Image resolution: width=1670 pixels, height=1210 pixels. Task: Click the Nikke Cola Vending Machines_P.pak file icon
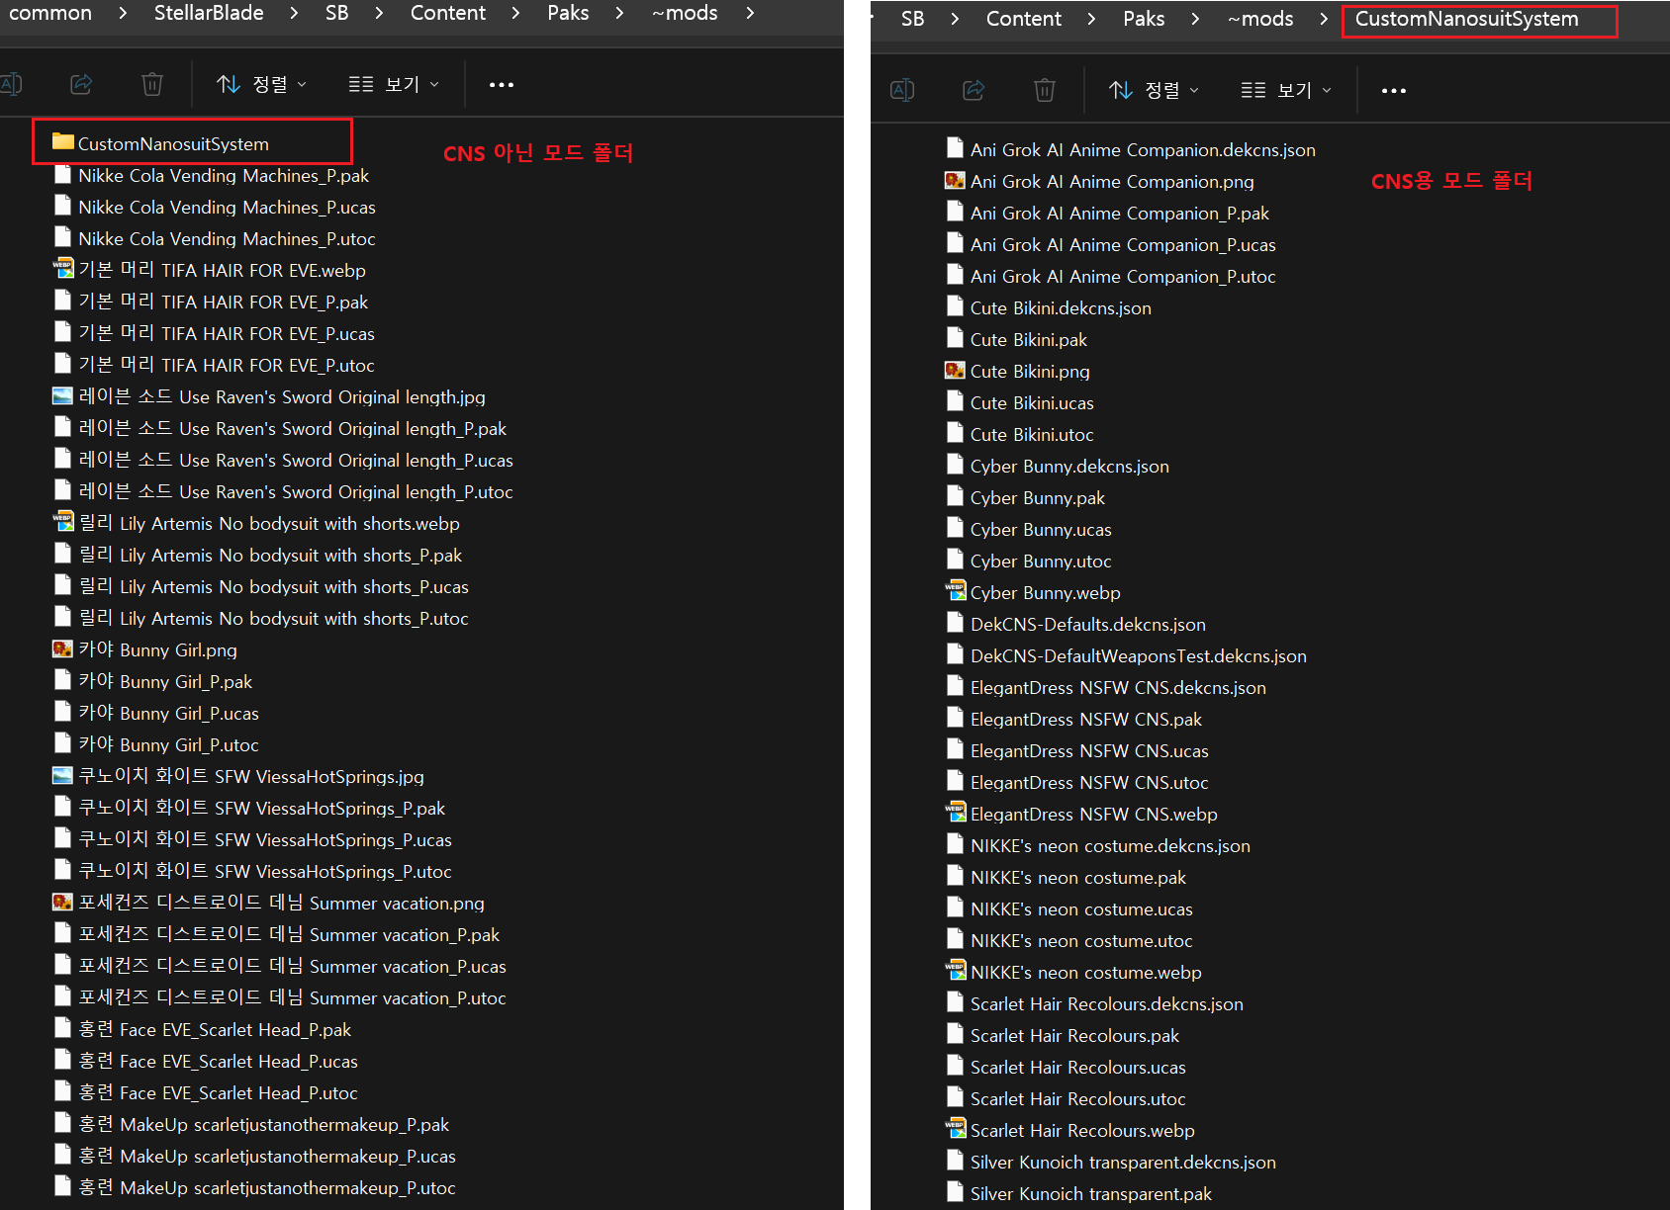tap(62, 174)
